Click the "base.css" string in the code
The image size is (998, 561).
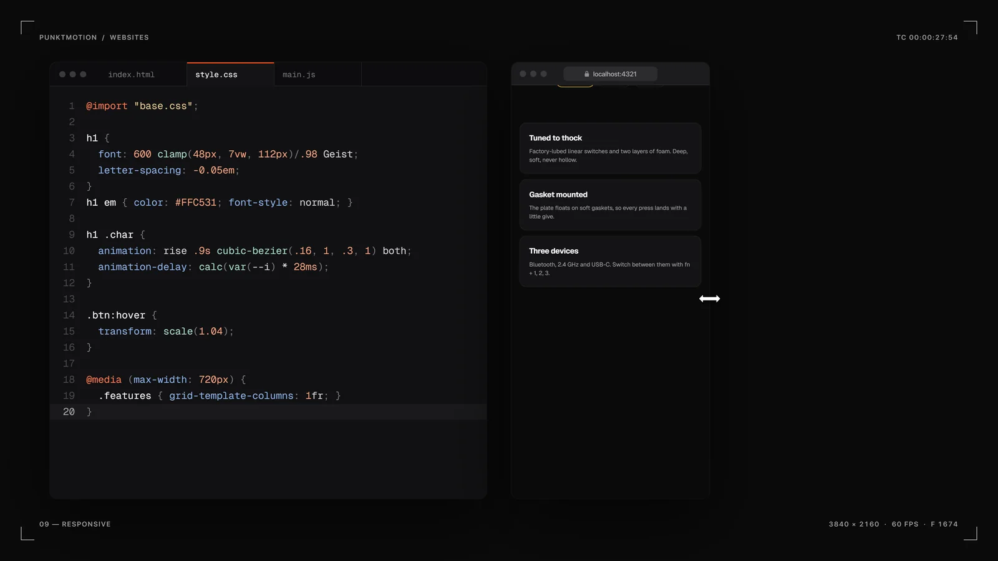click(x=163, y=106)
